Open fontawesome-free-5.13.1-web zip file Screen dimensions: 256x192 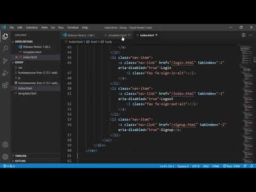click(39, 83)
